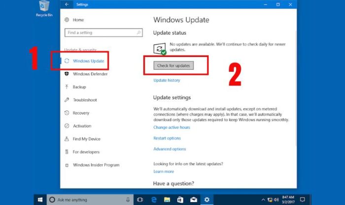Viewport: 345px width, 205px height.
Task: Click the microphone icon in search box
Action: point(128,200)
